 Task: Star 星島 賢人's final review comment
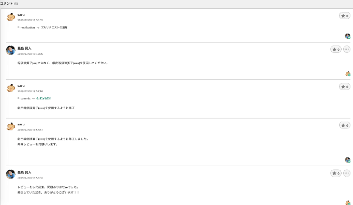[336, 173]
